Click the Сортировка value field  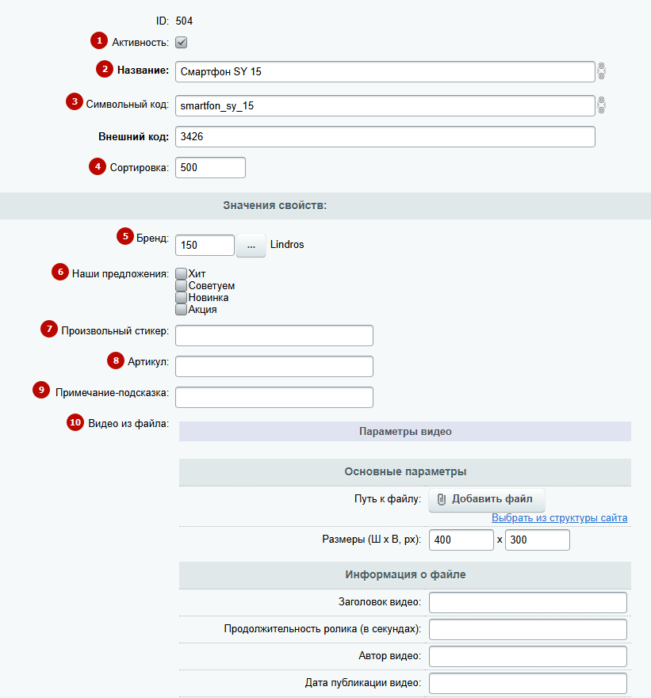[x=210, y=167]
